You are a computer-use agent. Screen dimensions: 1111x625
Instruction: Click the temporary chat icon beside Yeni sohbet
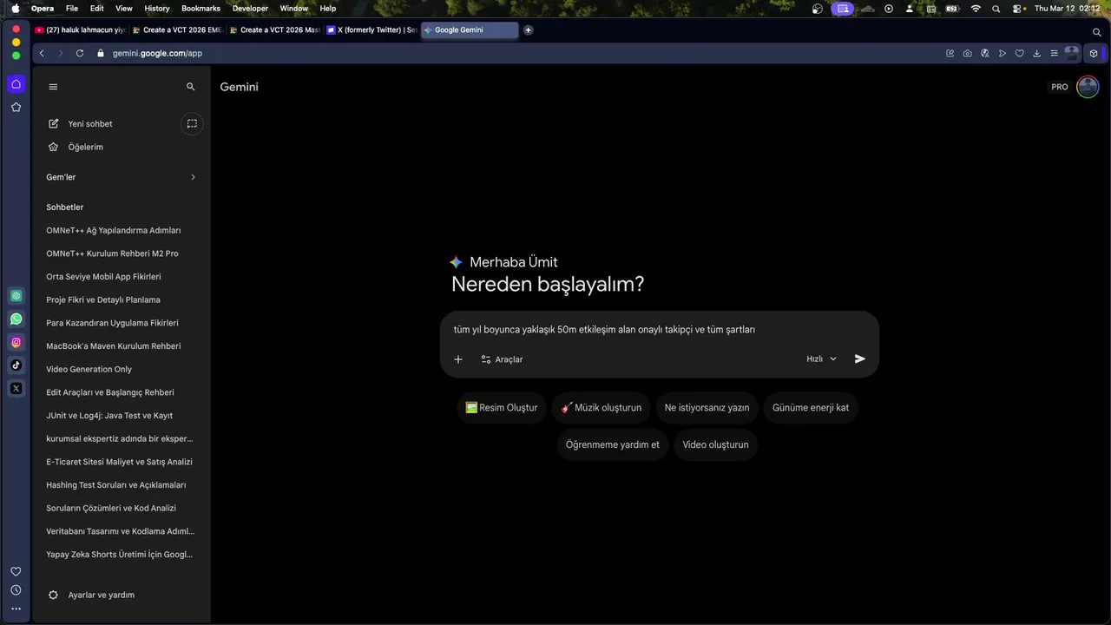point(192,123)
